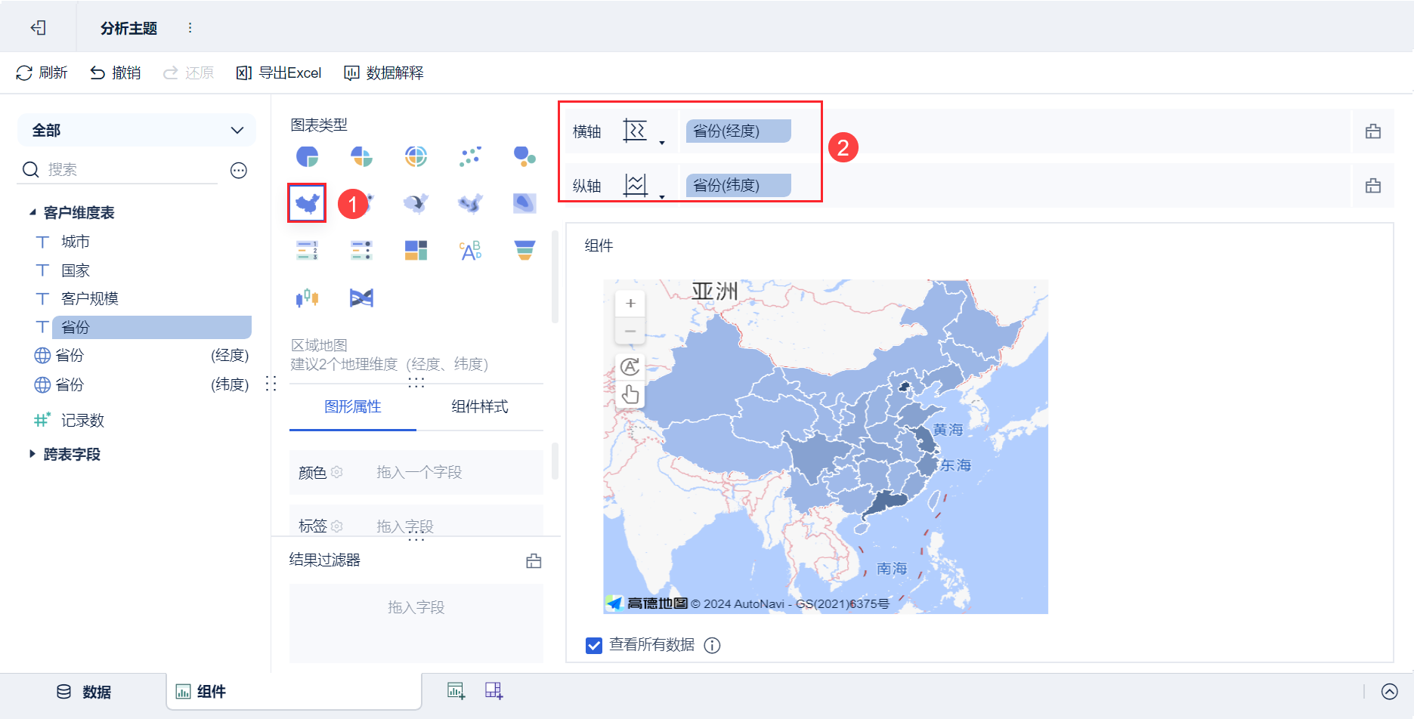Click the 刷新 refresh button

(x=42, y=73)
